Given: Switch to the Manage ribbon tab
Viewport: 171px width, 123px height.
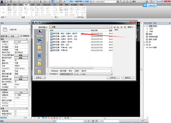Looking at the screenshot, I should pyautogui.click(x=67, y=5).
